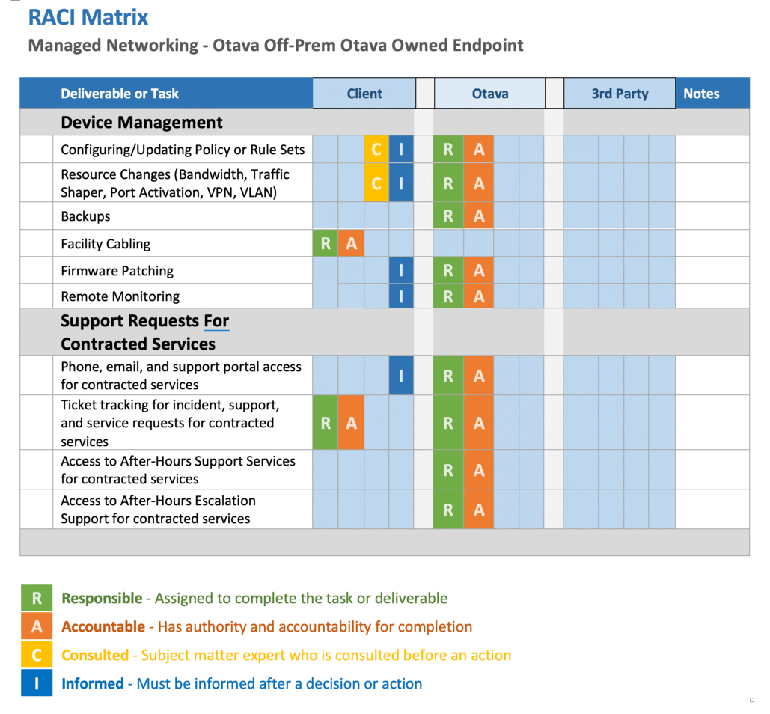This screenshot has height=714, width=770.
Task: Select the Accountable legend description
Action: (x=266, y=626)
